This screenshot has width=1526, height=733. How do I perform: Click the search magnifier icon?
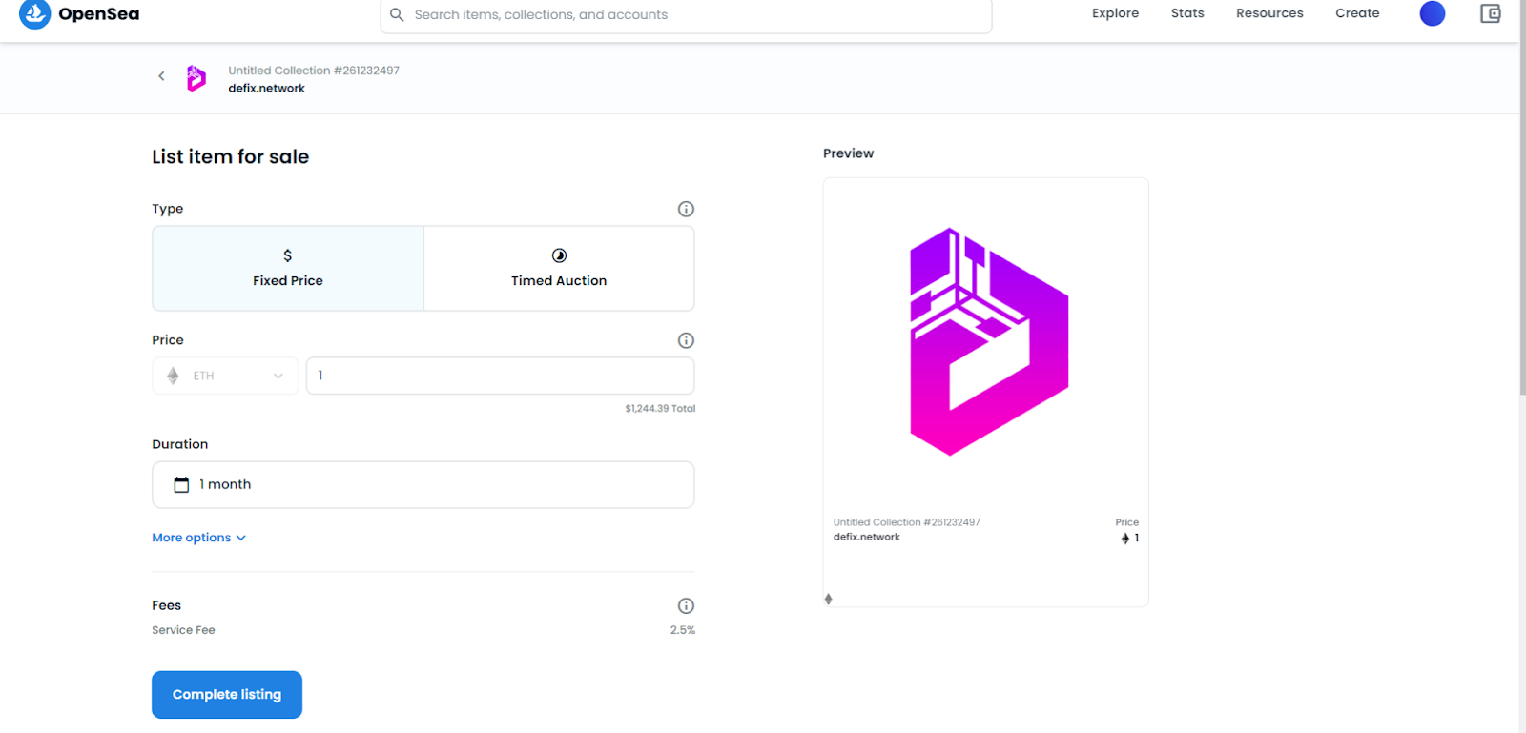[397, 15]
